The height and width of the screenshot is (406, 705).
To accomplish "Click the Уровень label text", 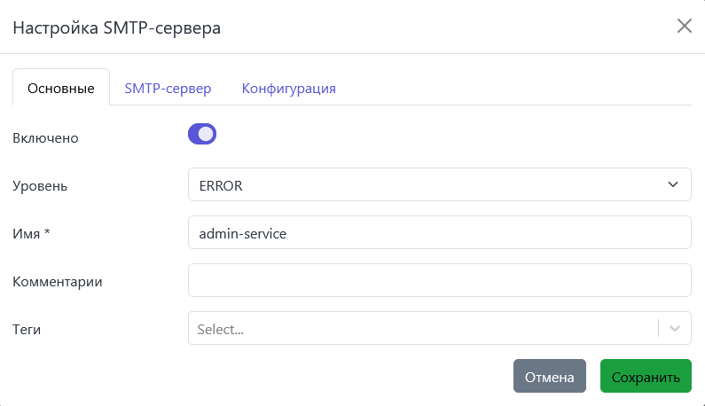I will (x=40, y=186).
